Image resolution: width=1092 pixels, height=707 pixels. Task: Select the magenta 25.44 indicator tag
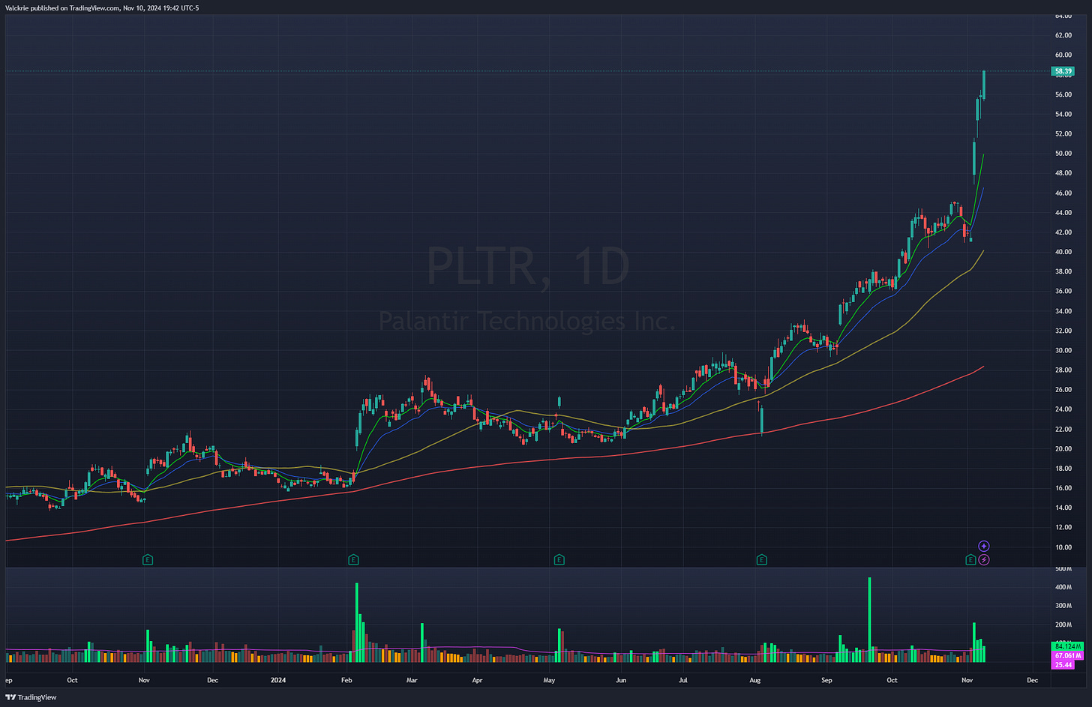1063,664
